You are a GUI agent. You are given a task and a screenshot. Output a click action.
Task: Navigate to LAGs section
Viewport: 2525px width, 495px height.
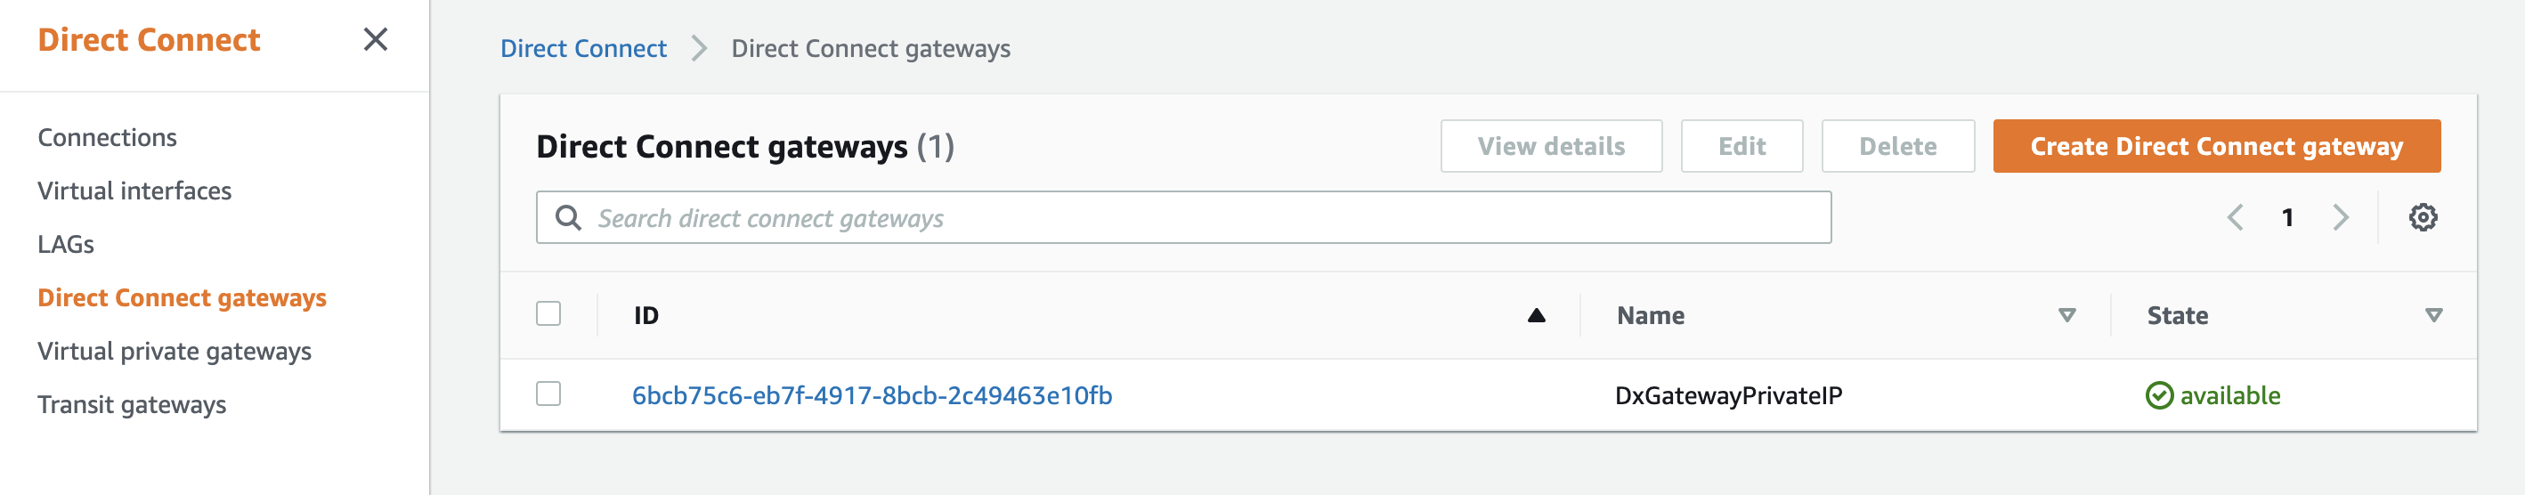click(66, 244)
